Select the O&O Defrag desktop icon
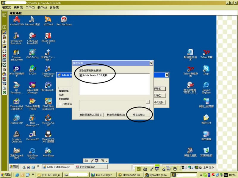The image size is (238, 178). (32, 54)
